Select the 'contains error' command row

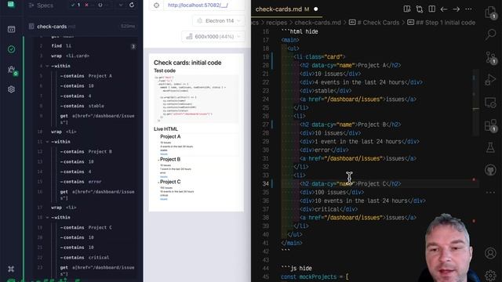[85, 182]
